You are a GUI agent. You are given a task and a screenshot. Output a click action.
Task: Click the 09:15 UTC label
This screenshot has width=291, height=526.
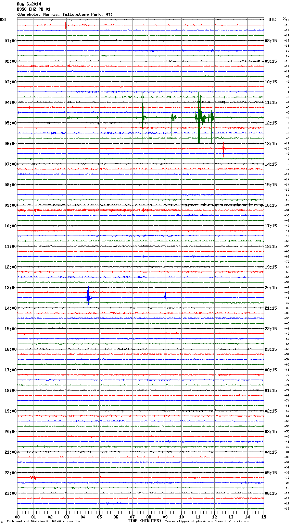point(271,61)
